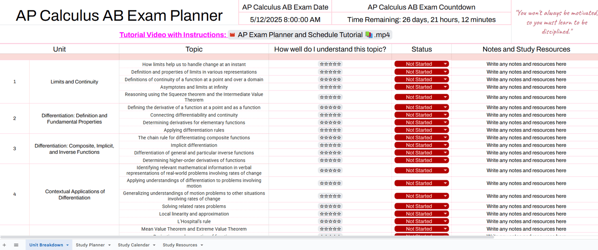Rate understanding of 'Implicit differentiation' using the stars
This screenshot has width=598, height=250.
(330, 145)
